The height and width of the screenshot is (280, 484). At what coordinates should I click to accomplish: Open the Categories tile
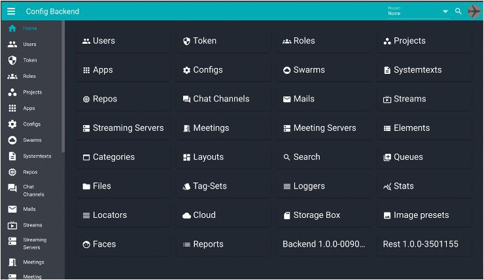123,157
